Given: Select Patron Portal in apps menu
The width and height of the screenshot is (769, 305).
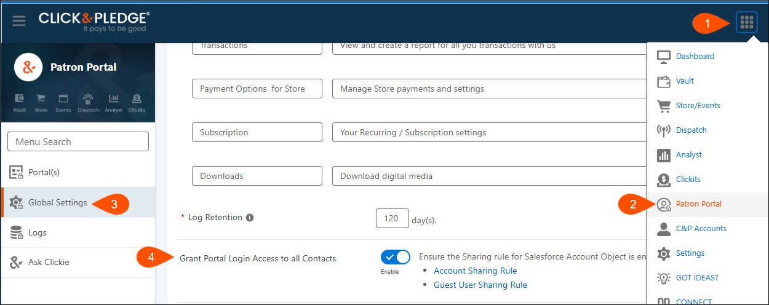Looking at the screenshot, I should (x=699, y=204).
